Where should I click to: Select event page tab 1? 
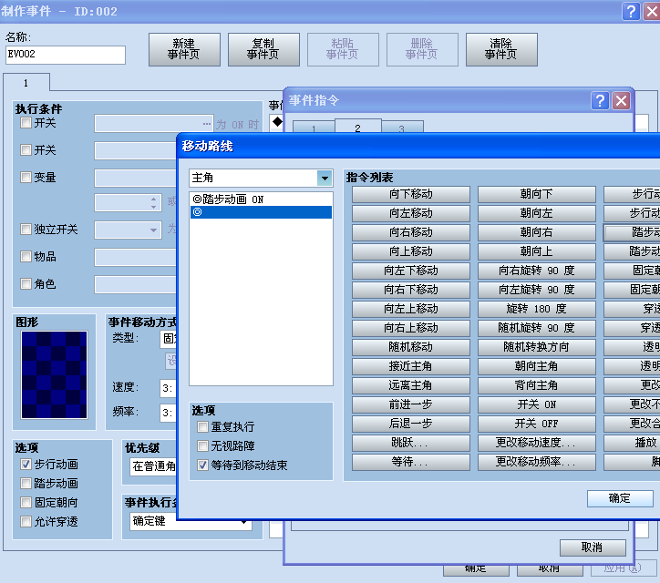[x=26, y=83]
